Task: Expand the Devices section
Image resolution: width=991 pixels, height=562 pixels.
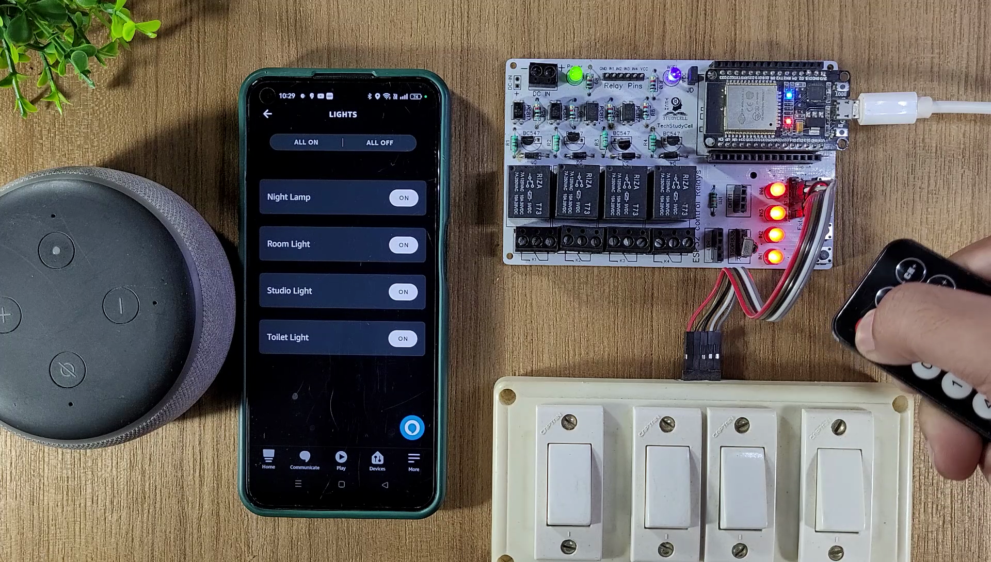Action: (376, 459)
